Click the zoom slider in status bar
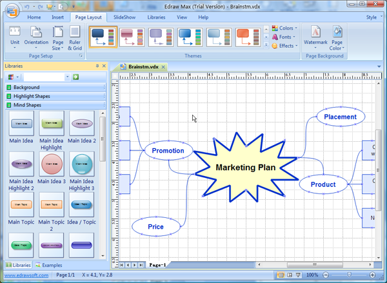Viewport: 387px width, 283px height. [349, 275]
